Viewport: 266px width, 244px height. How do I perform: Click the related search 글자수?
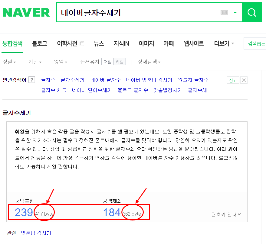click(48, 80)
